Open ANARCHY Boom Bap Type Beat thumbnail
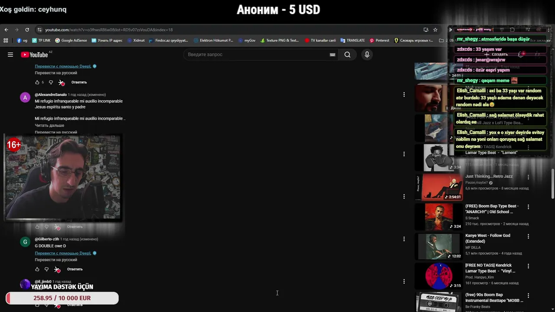Image resolution: width=555 pixels, height=312 pixels. pyautogui.click(x=438, y=217)
